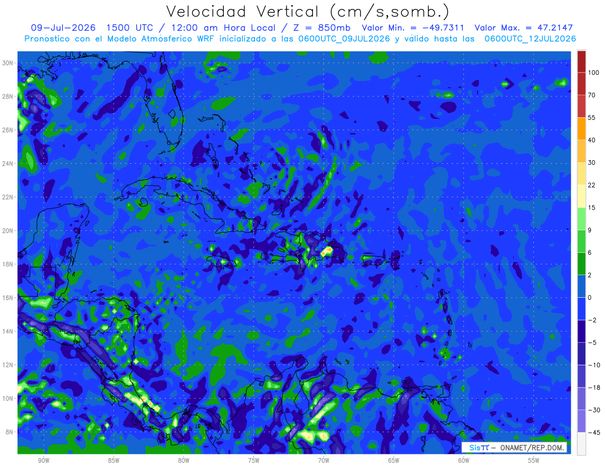Click the 85W longitude label

113,461
